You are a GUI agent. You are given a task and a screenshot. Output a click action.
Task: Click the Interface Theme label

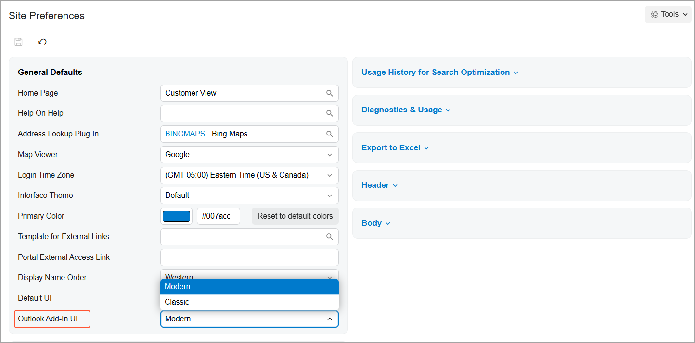click(46, 196)
